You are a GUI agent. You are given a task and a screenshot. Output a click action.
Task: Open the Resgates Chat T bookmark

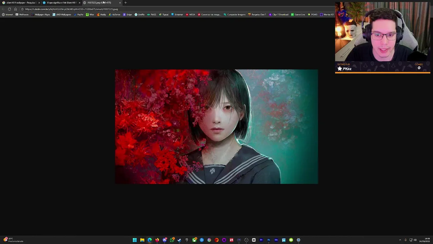257,15
